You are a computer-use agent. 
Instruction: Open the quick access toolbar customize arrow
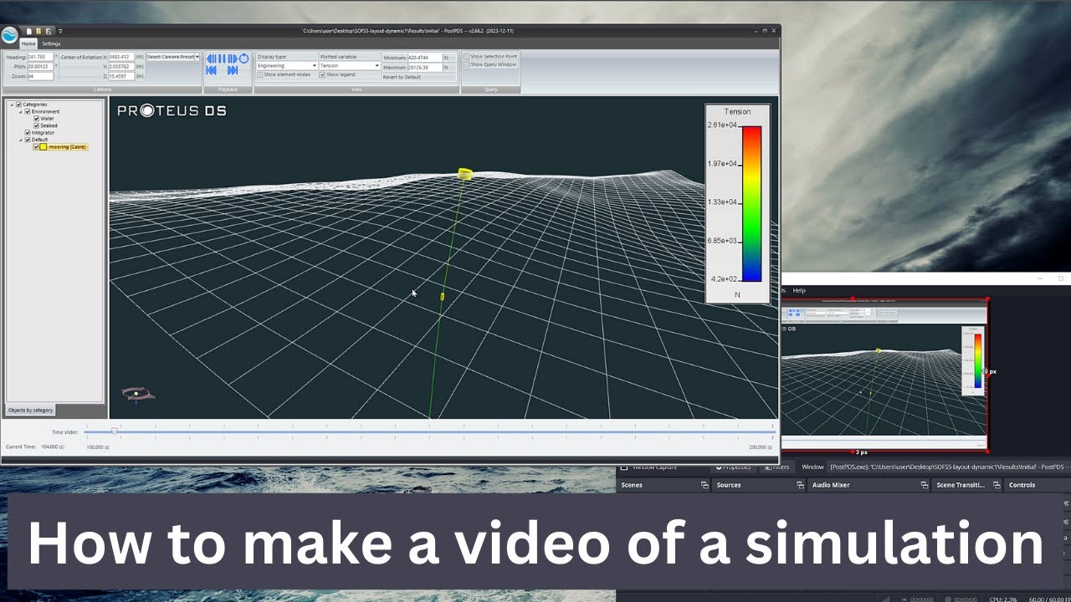click(x=60, y=31)
